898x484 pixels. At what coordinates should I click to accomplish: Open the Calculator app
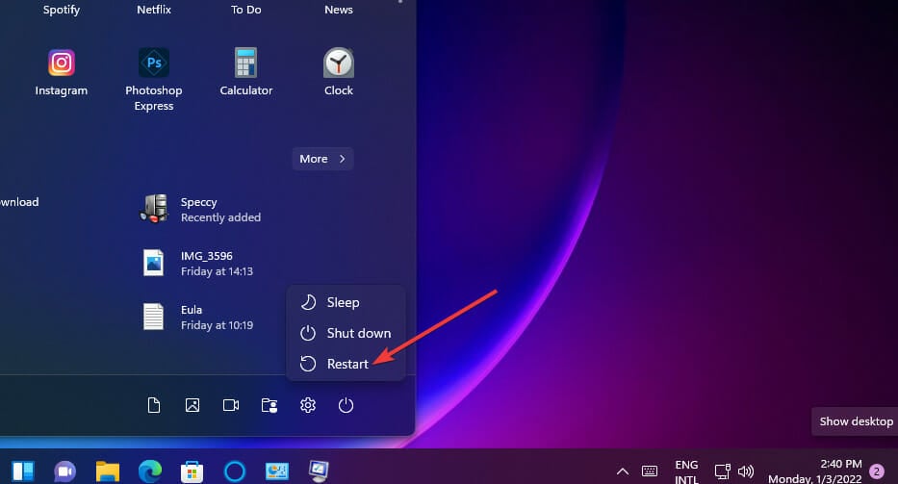[x=245, y=73]
